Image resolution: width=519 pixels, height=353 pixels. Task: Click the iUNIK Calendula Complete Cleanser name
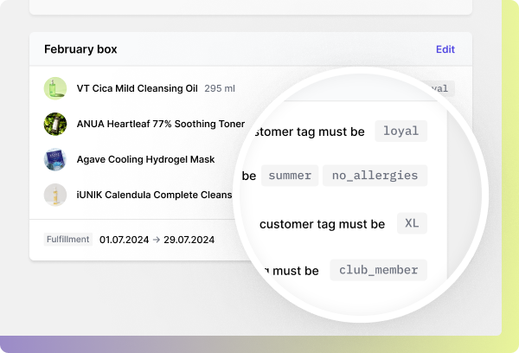[154, 195]
